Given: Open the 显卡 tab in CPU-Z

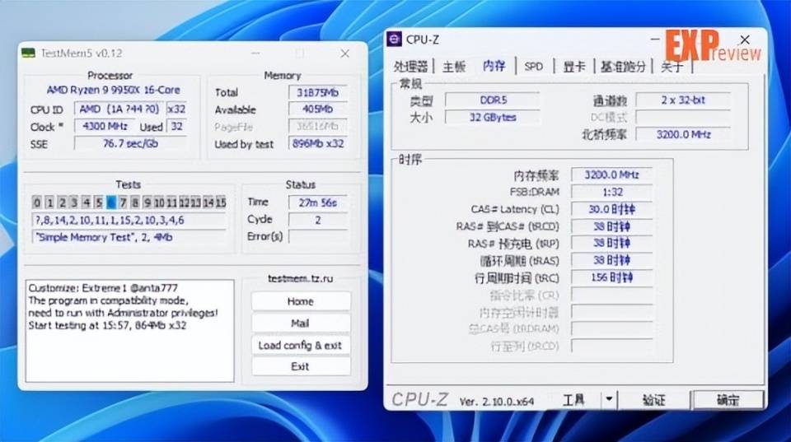Looking at the screenshot, I should tap(574, 66).
